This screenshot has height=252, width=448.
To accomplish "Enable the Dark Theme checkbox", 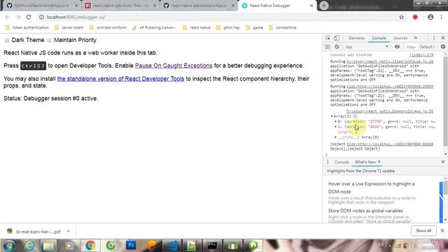I will click(x=6, y=41).
